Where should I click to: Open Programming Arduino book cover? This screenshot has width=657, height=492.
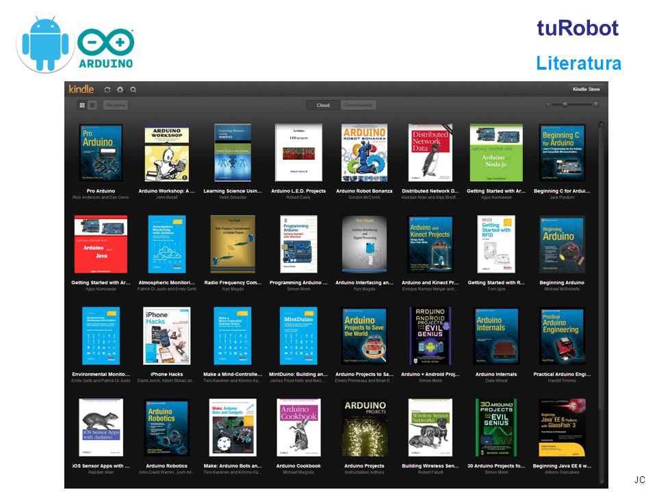298,245
